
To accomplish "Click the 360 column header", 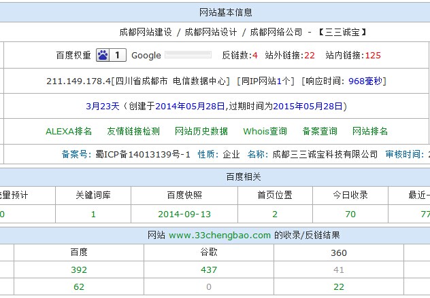I will click(339, 253).
